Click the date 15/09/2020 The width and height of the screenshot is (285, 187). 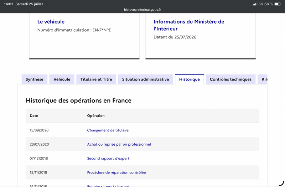pyautogui.click(x=39, y=130)
